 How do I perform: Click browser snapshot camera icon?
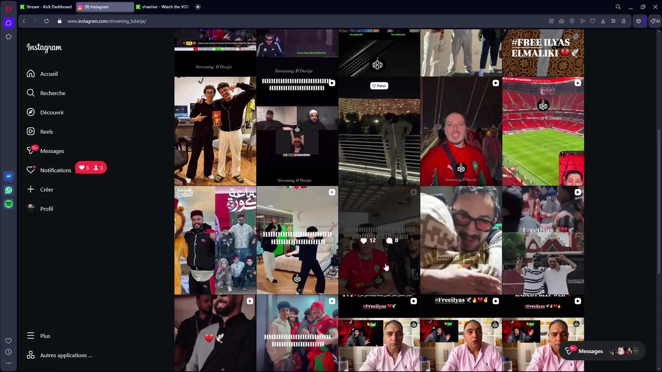click(562, 21)
